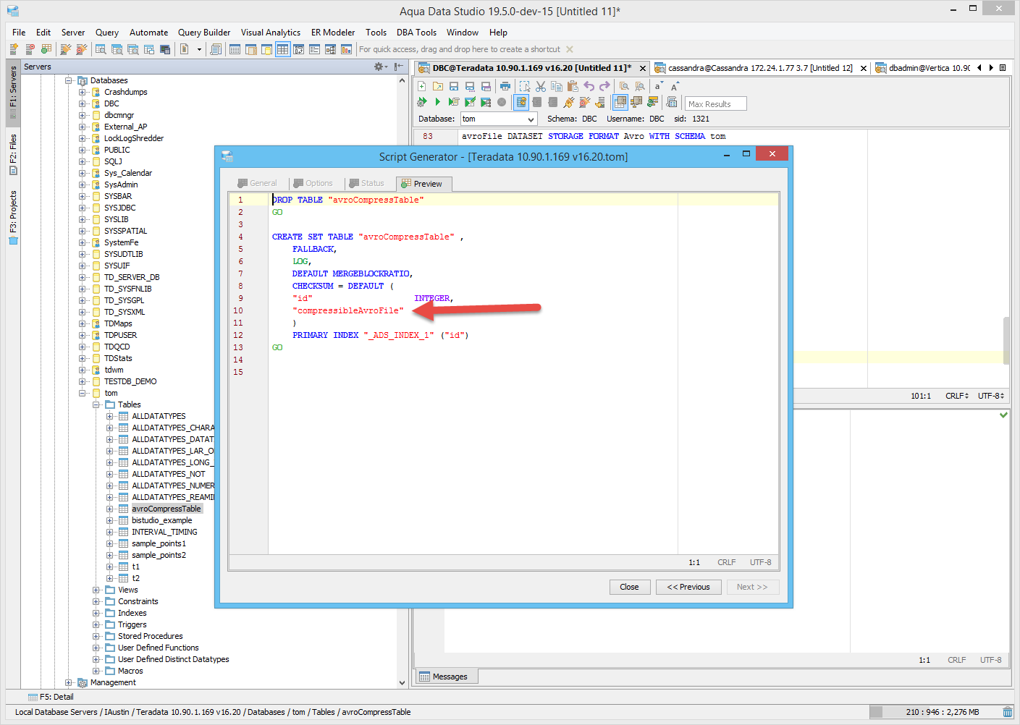Click the Open file folder icon

coord(438,86)
